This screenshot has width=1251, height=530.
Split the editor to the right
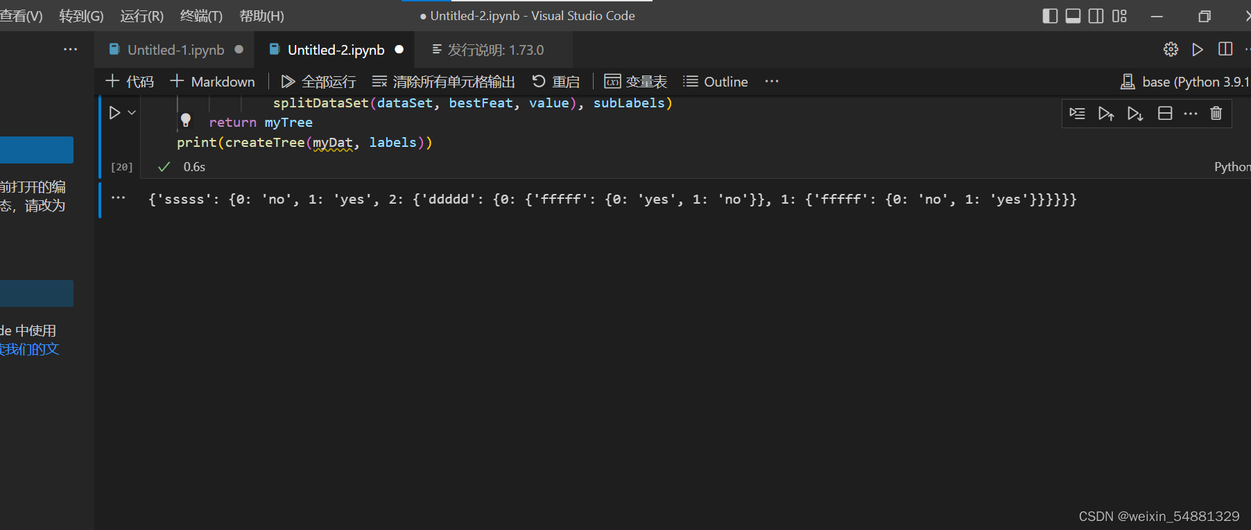pos(1225,49)
